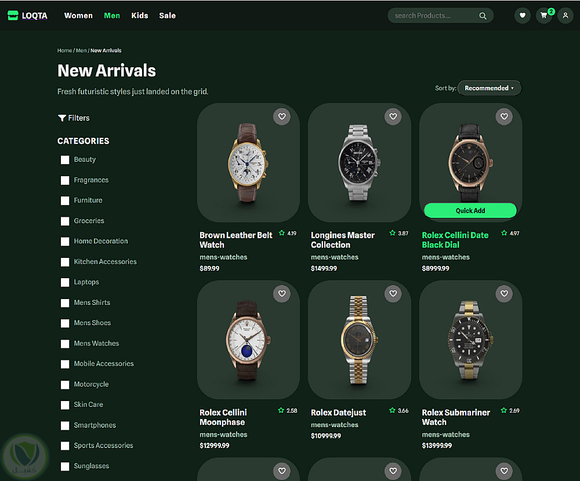The image size is (580, 481).
Task: Open the wishlist heart icon in header
Action: tap(523, 16)
